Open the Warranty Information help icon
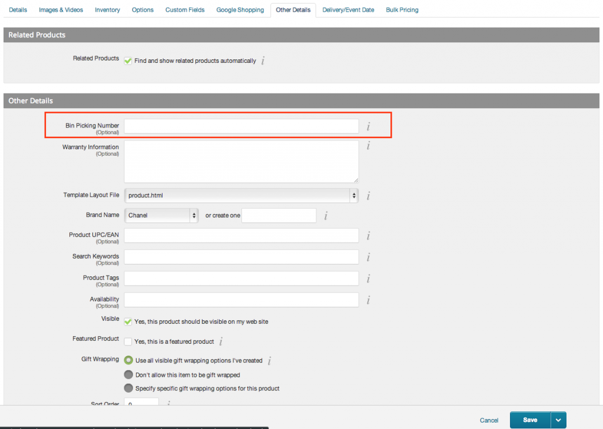This screenshot has height=429, width=603. coord(368,146)
